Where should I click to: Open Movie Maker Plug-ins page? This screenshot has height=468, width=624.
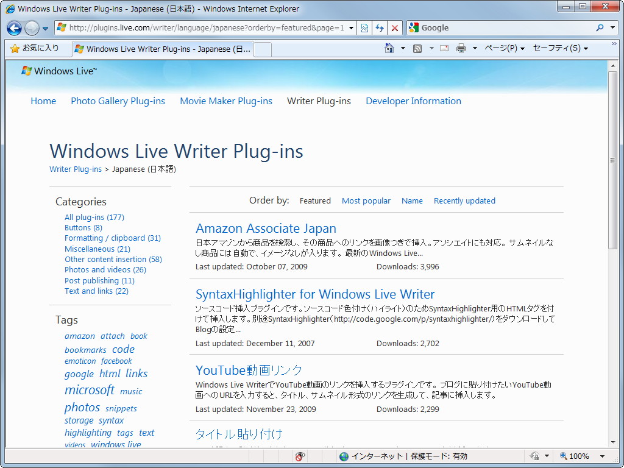(x=226, y=101)
